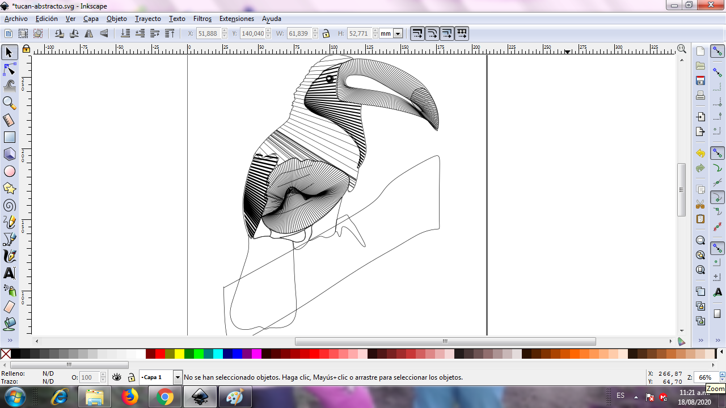Image resolution: width=726 pixels, height=408 pixels.
Task: Toggle move patterns with object
Action: coord(462,33)
